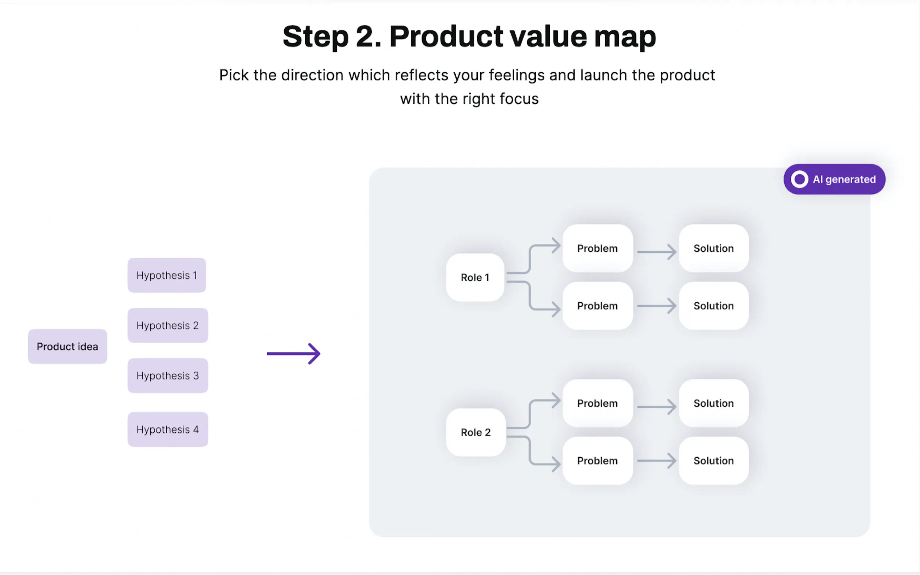Click the large purple right-pointing arrow

coord(294,354)
